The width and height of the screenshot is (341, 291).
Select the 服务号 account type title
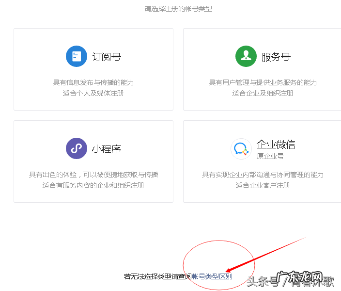click(276, 57)
